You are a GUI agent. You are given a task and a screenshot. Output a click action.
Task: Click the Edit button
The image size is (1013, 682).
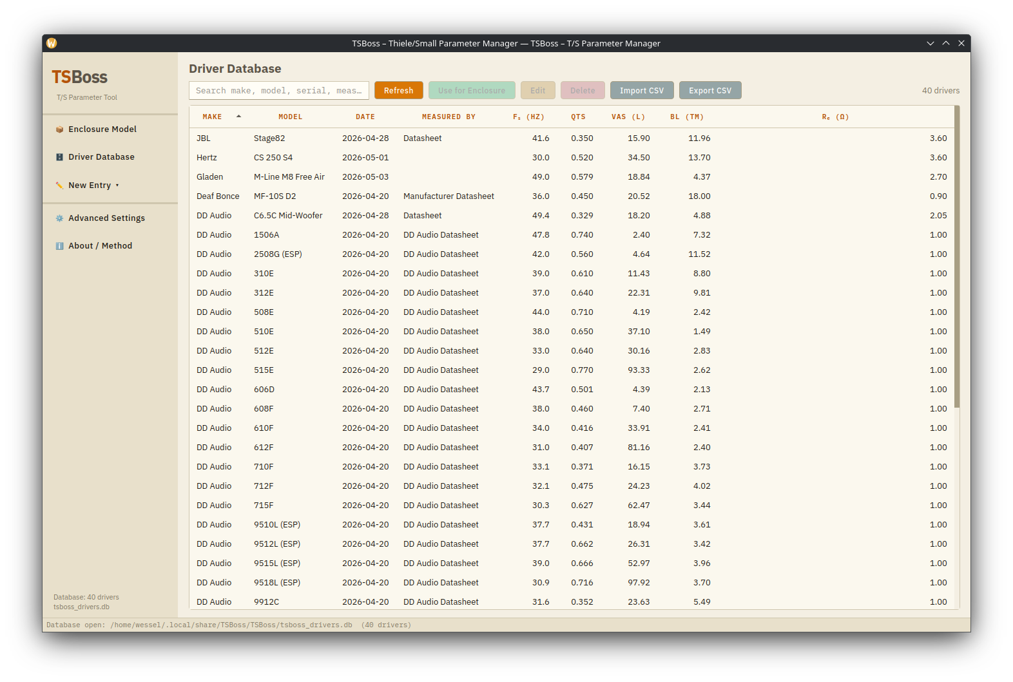click(x=538, y=91)
